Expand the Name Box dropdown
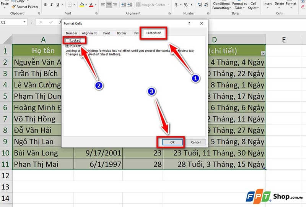This screenshot has height=207, width=306. click(x=24, y=22)
